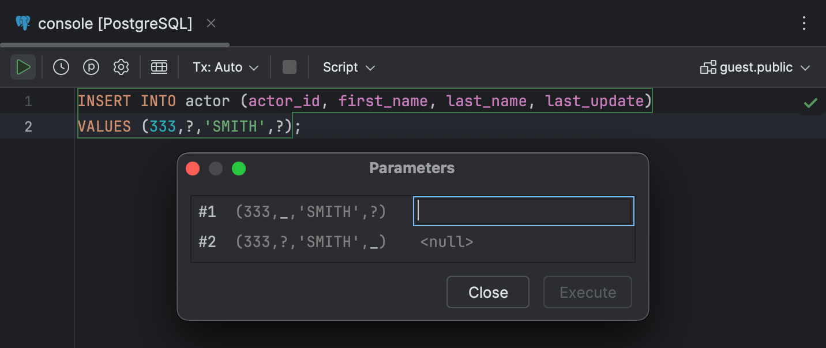Screen dimensions: 826x348
Task: Click the disabled Execute button
Action: tap(587, 292)
